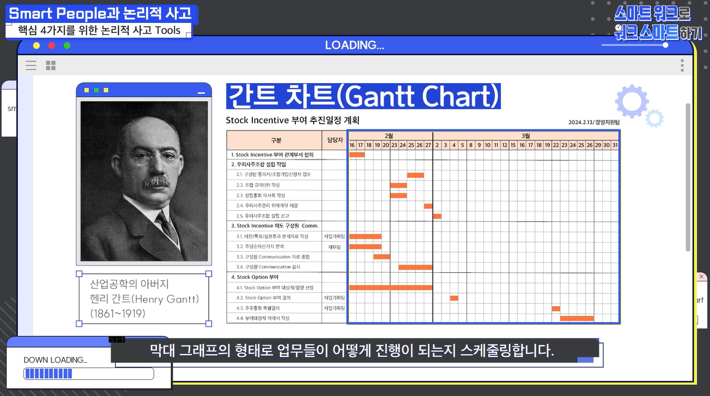Click the slider knob under the top-right logo

pyautogui.click(x=665, y=45)
